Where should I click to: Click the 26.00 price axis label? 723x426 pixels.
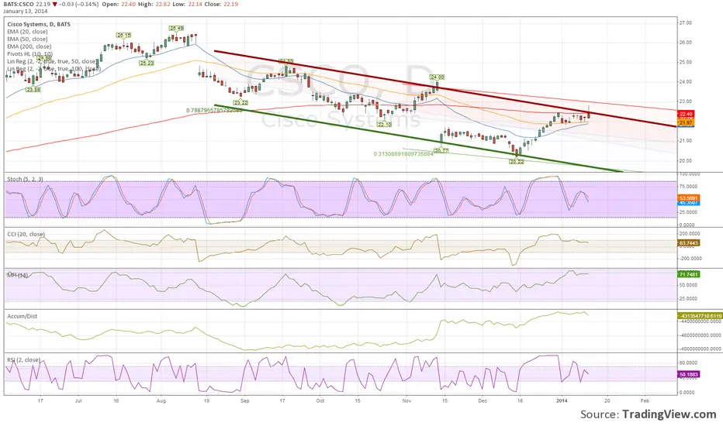click(x=686, y=43)
